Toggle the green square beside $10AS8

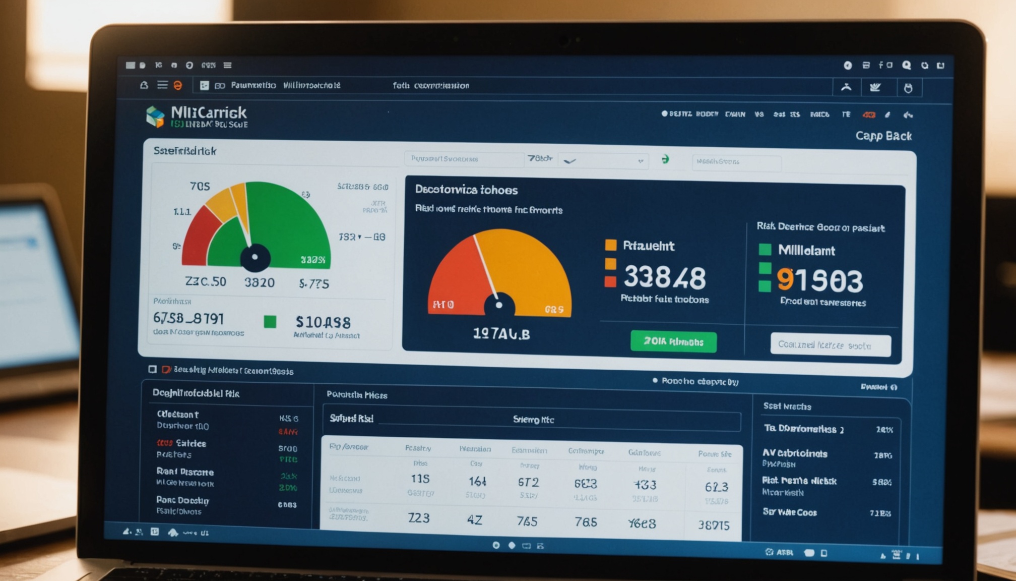[x=270, y=321]
